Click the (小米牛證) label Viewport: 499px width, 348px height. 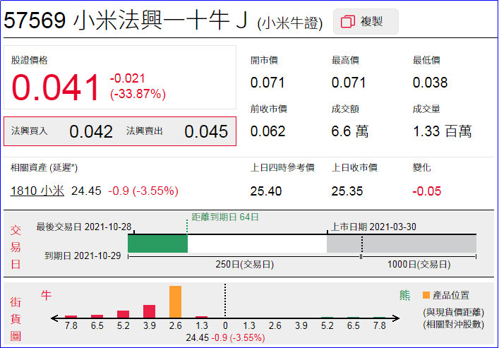[289, 23]
